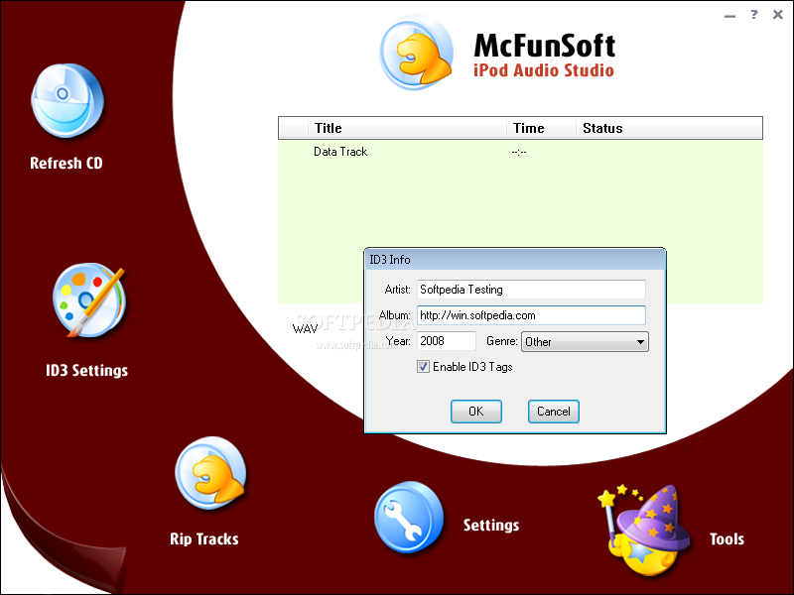Focus the Album input field
The image size is (794, 595).
coord(531,315)
